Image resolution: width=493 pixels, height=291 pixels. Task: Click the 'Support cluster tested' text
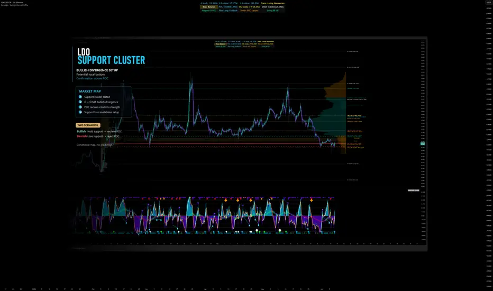tap(97, 97)
